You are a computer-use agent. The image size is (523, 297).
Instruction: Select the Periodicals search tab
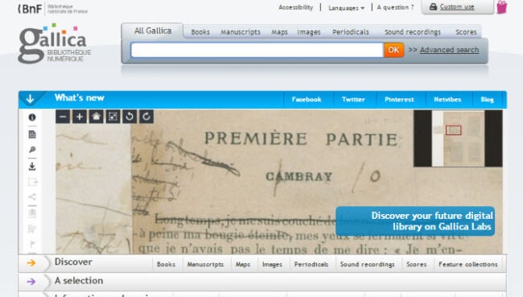tap(351, 32)
